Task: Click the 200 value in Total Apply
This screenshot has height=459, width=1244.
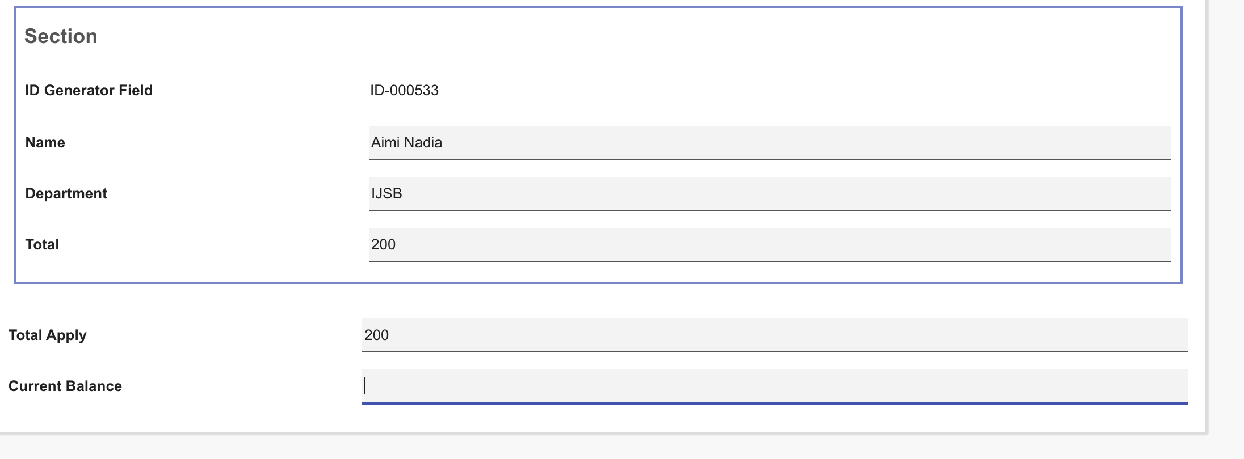Action: click(x=376, y=335)
